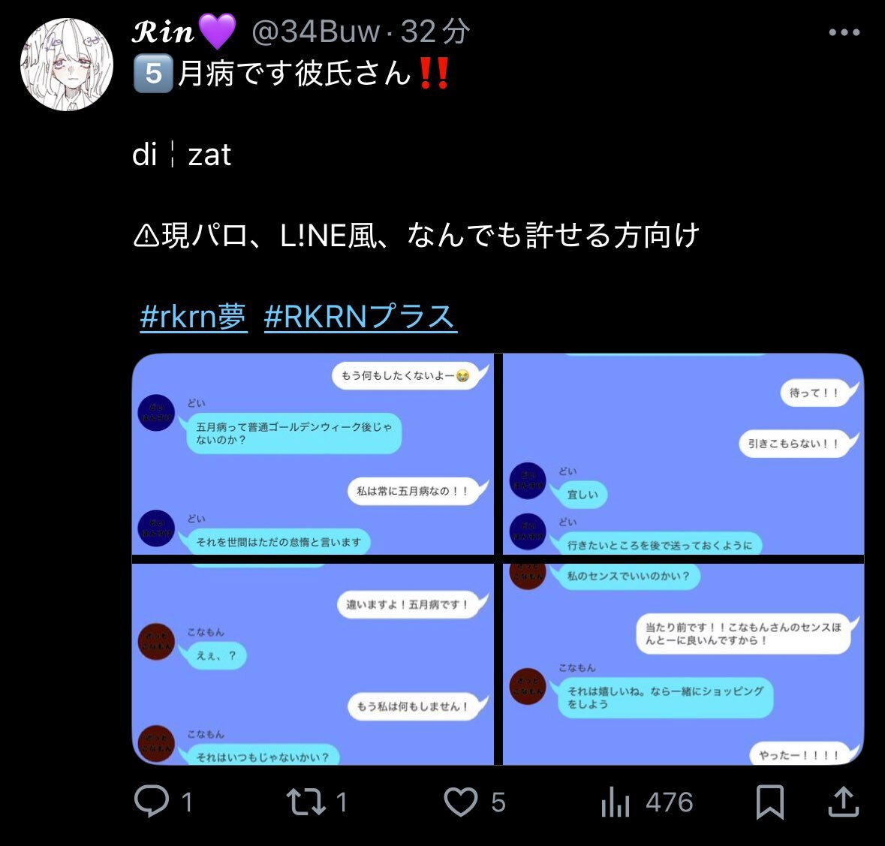Click the Rin display name
Viewport: 885px width, 846px height.
click(163, 31)
